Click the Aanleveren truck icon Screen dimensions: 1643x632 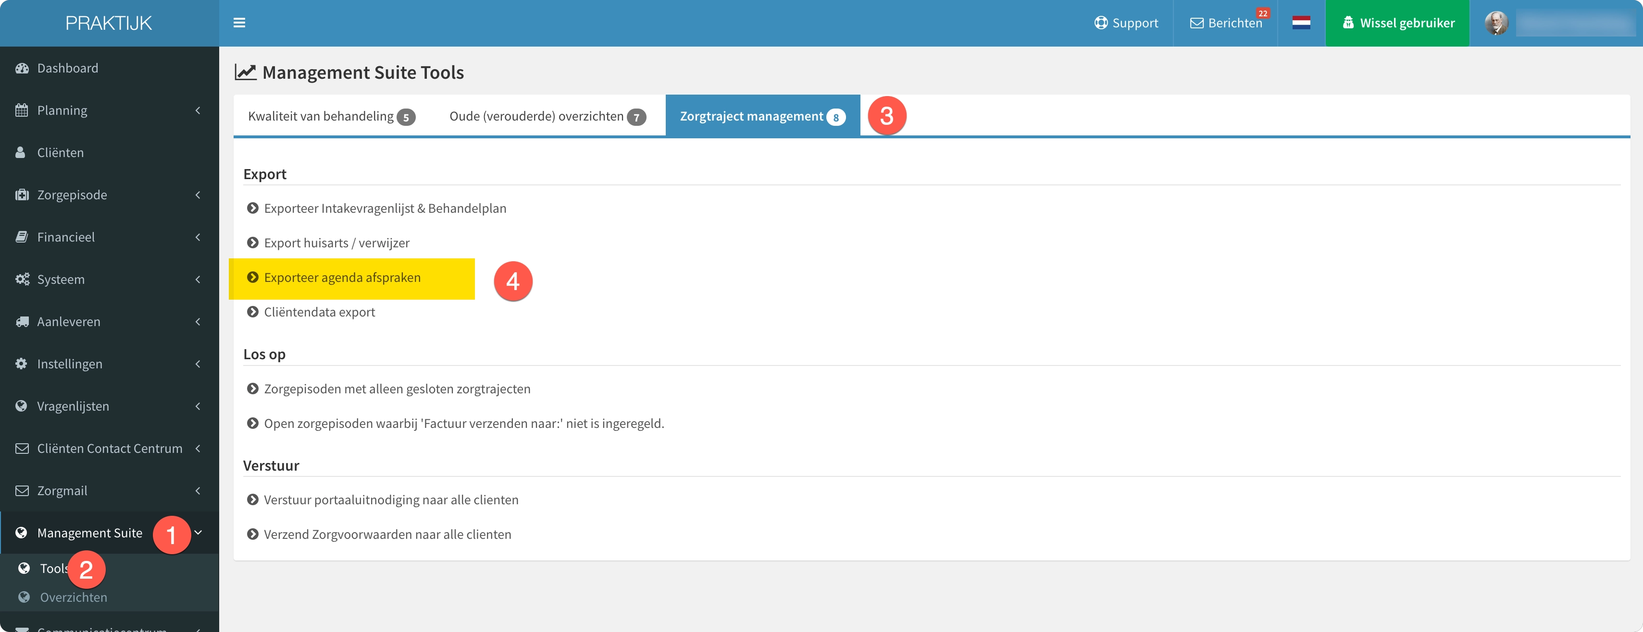(22, 322)
